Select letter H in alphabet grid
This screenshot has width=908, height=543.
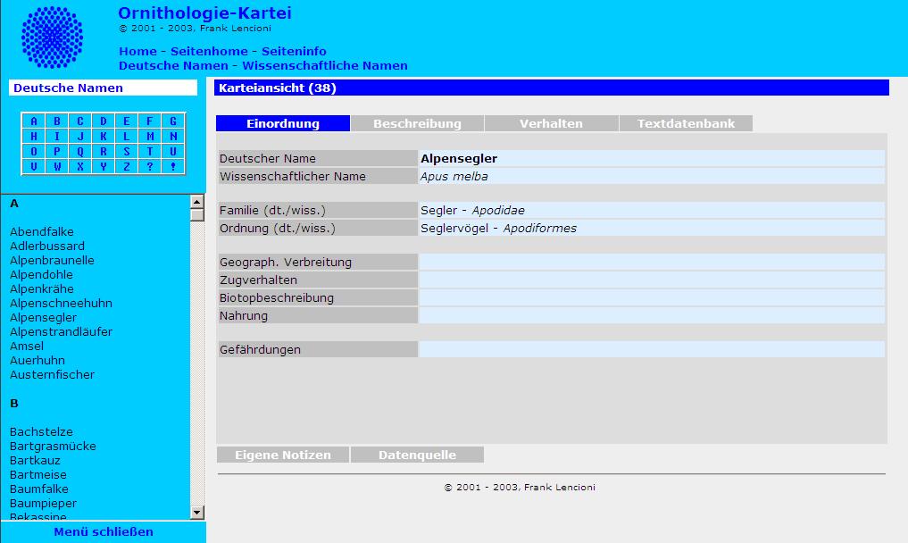34,137
